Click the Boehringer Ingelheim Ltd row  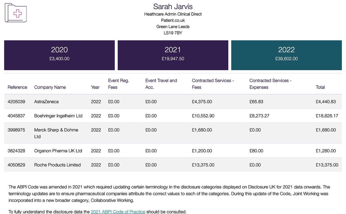pyautogui.click(x=173, y=116)
